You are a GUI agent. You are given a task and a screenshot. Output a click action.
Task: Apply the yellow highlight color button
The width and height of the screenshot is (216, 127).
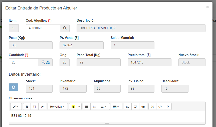coord(73,107)
